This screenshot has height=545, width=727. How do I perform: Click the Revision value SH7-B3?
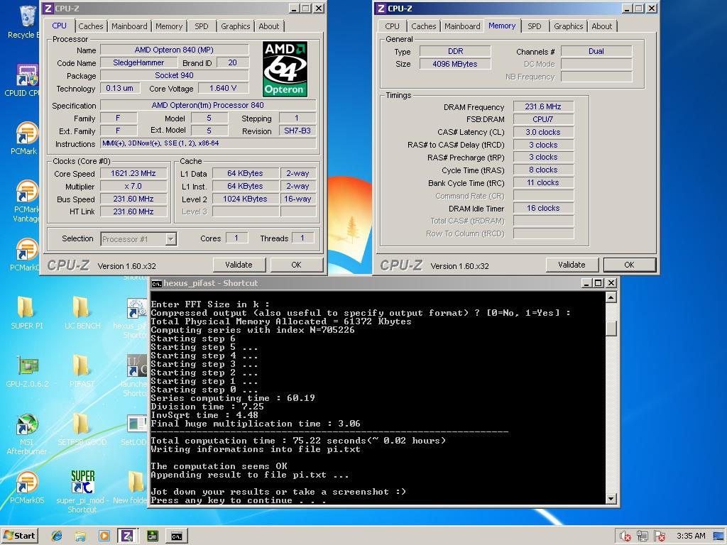coord(297,131)
